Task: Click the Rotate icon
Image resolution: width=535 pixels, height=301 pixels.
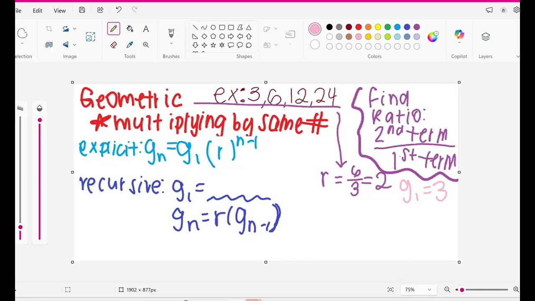Action: pyautogui.click(x=66, y=29)
